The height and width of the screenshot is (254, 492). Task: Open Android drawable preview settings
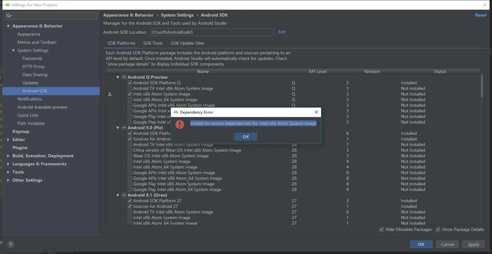pos(42,107)
